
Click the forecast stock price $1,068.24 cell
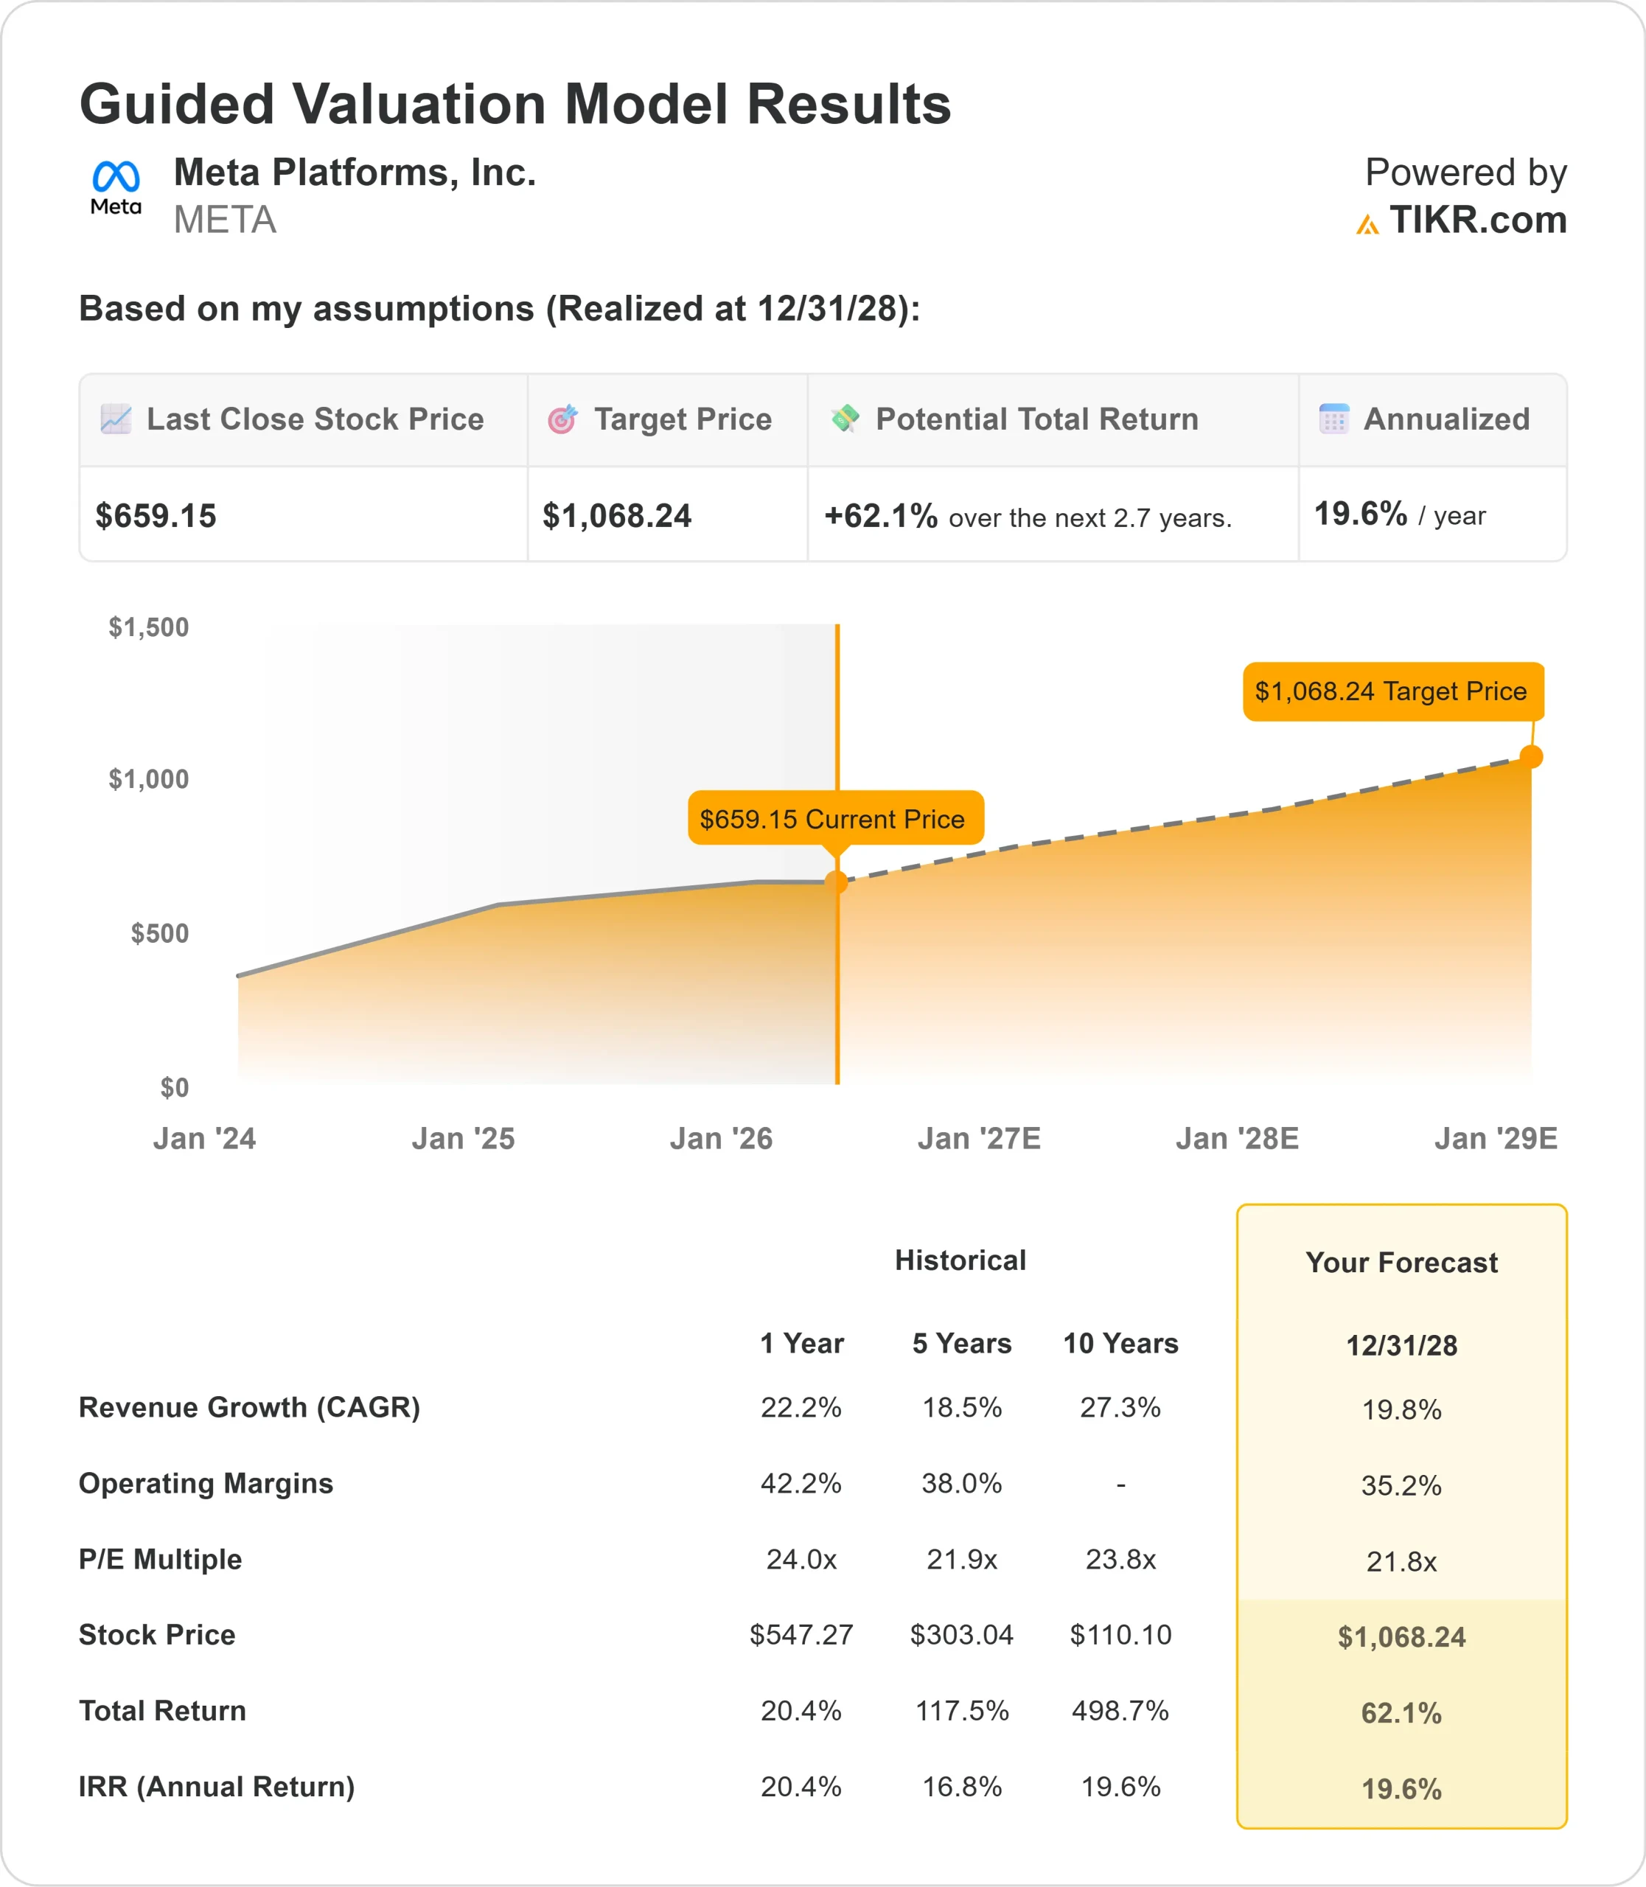[x=1401, y=1636]
